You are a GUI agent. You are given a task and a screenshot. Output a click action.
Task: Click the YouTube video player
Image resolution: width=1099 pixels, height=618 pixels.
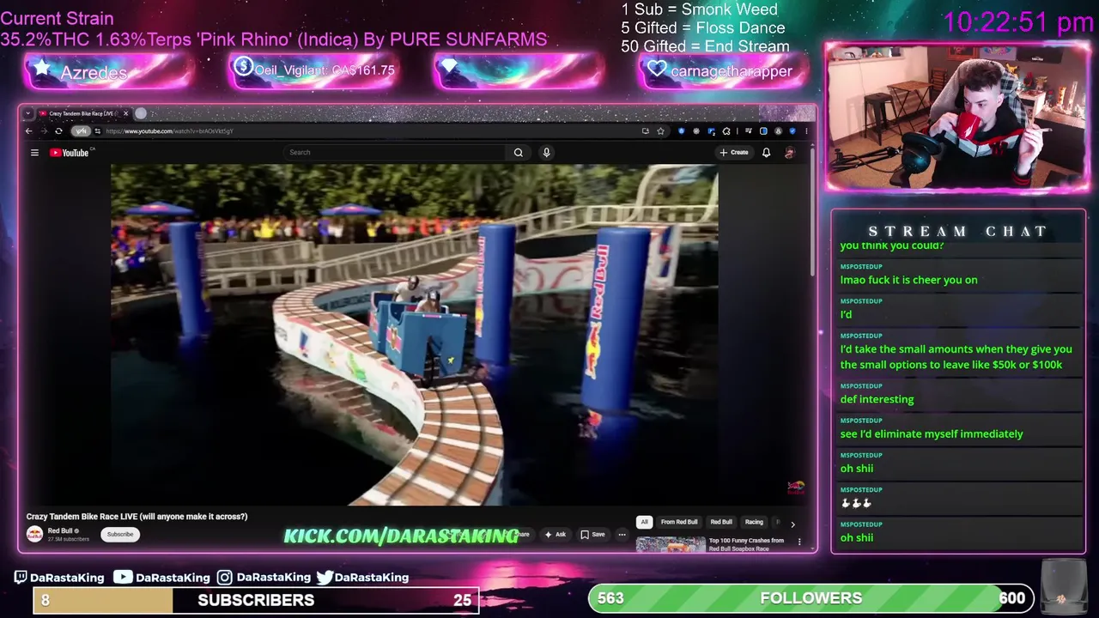click(x=415, y=335)
